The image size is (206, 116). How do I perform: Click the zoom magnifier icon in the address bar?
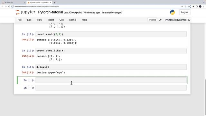point(182,6)
